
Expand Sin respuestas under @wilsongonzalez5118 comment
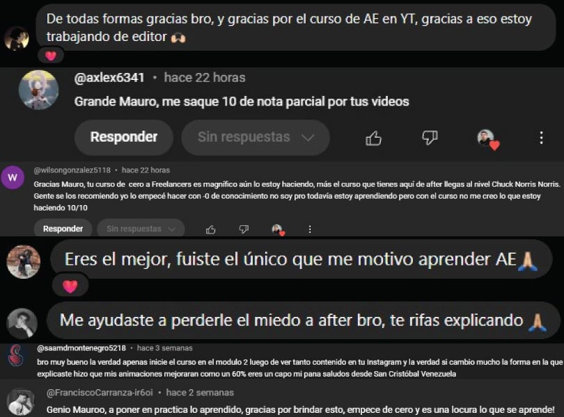141,229
